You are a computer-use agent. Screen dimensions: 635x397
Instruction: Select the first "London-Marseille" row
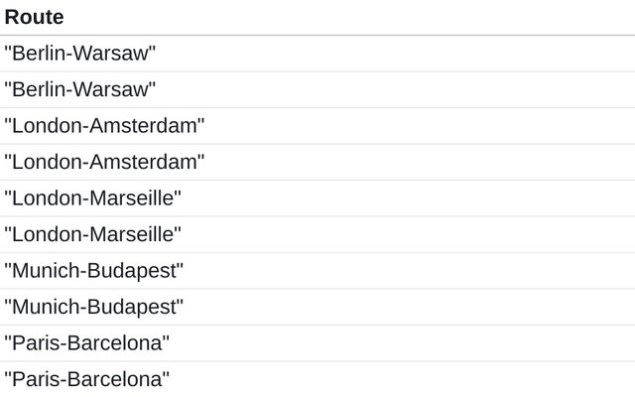[93, 198]
